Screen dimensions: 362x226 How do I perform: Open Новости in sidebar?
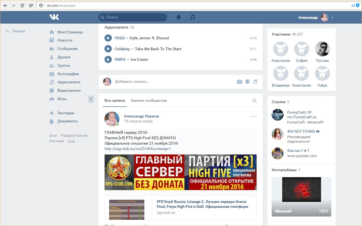coord(65,40)
